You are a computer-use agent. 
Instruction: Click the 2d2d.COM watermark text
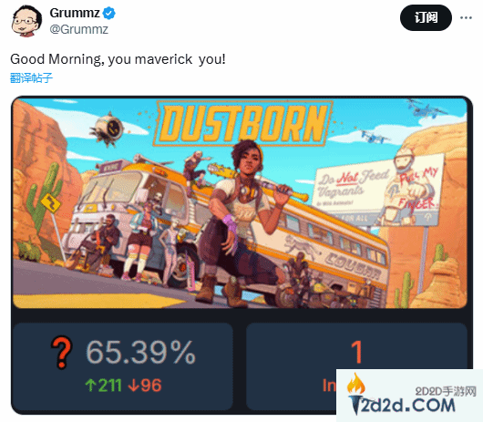point(408,405)
